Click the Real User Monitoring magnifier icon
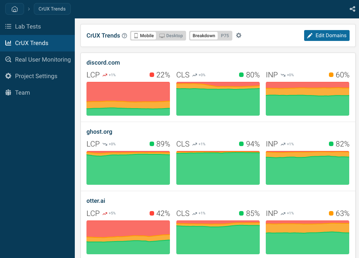Viewport: 359px width, 258px height. coord(8,59)
